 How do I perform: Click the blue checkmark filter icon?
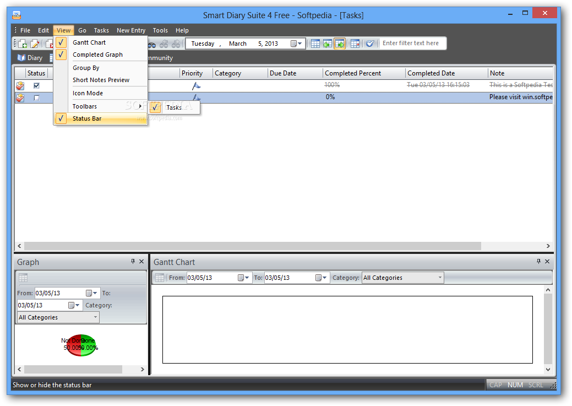coord(370,44)
